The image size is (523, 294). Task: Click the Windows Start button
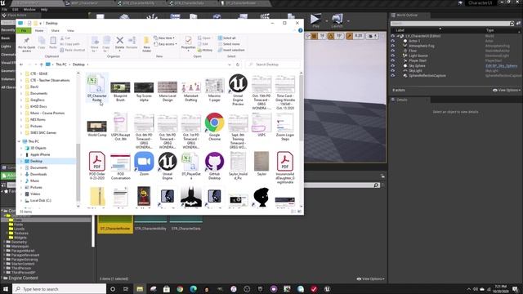(x=6, y=288)
